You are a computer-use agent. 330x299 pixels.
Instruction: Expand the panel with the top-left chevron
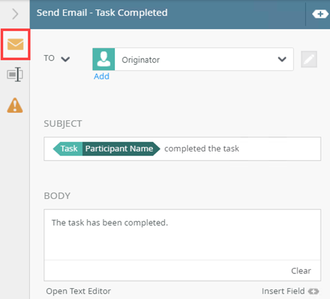(x=15, y=14)
